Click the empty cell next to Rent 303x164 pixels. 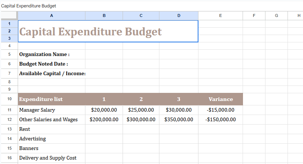click(104, 129)
